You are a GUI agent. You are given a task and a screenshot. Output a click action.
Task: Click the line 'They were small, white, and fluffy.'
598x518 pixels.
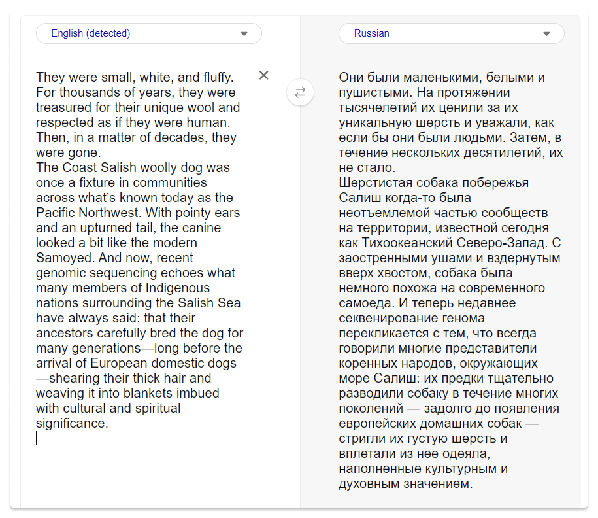(134, 77)
